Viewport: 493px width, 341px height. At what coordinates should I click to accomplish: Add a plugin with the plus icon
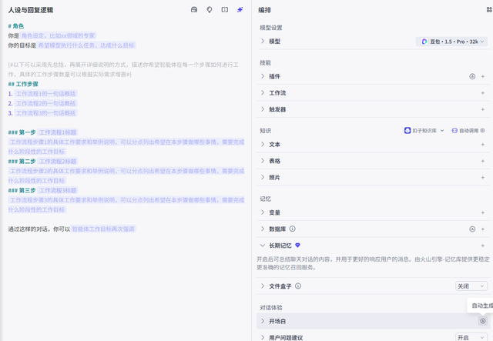pyautogui.click(x=483, y=76)
